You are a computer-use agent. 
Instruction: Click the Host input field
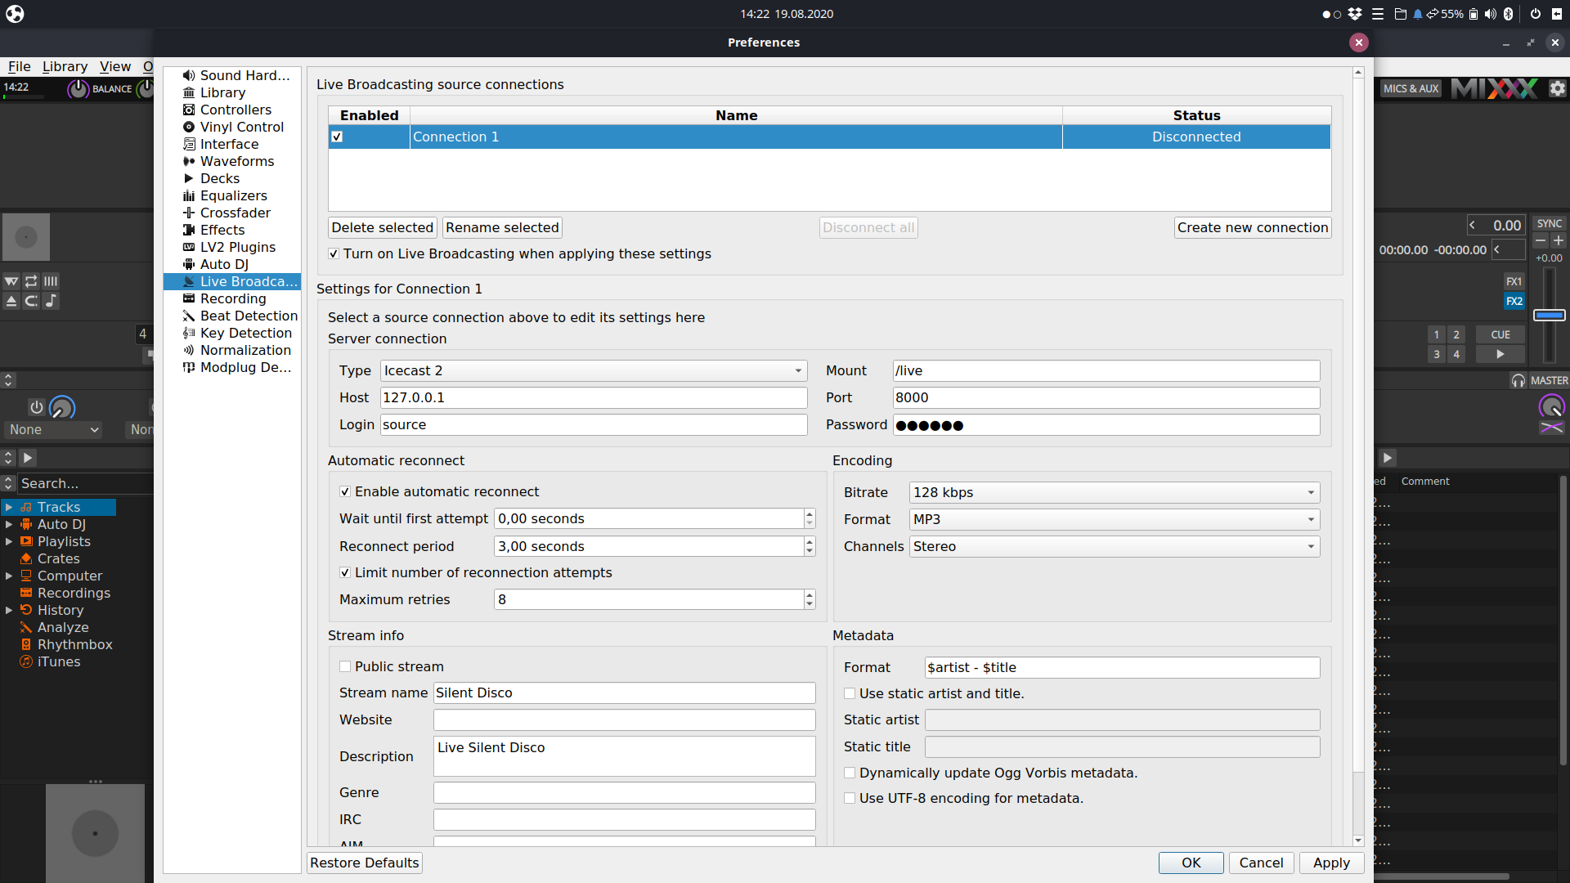coord(594,397)
